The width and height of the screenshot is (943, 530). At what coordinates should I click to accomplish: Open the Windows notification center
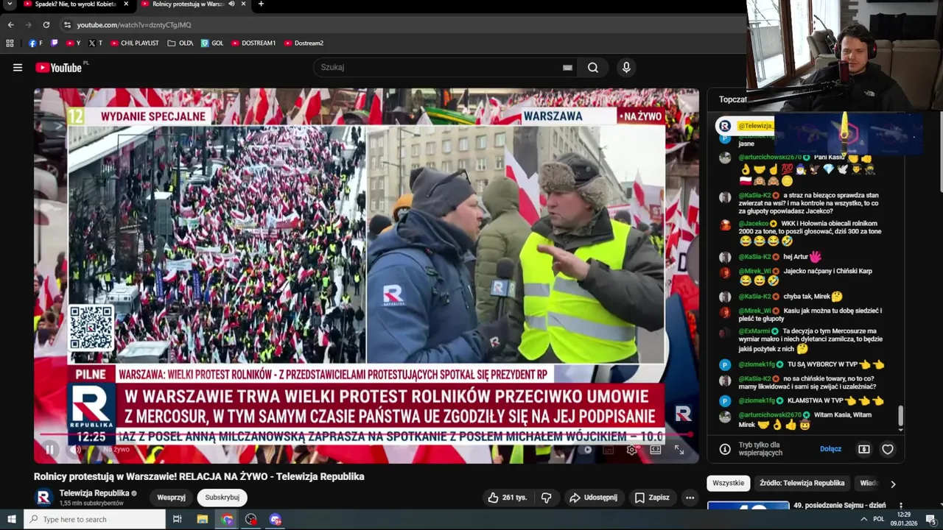pyautogui.click(x=930, y=519)
